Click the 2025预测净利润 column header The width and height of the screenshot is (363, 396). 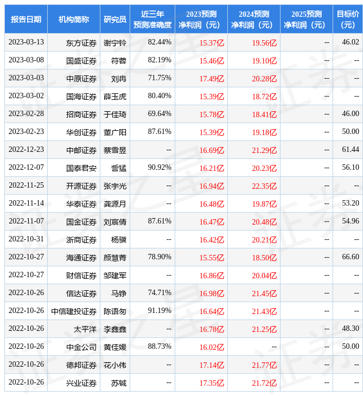307,19
